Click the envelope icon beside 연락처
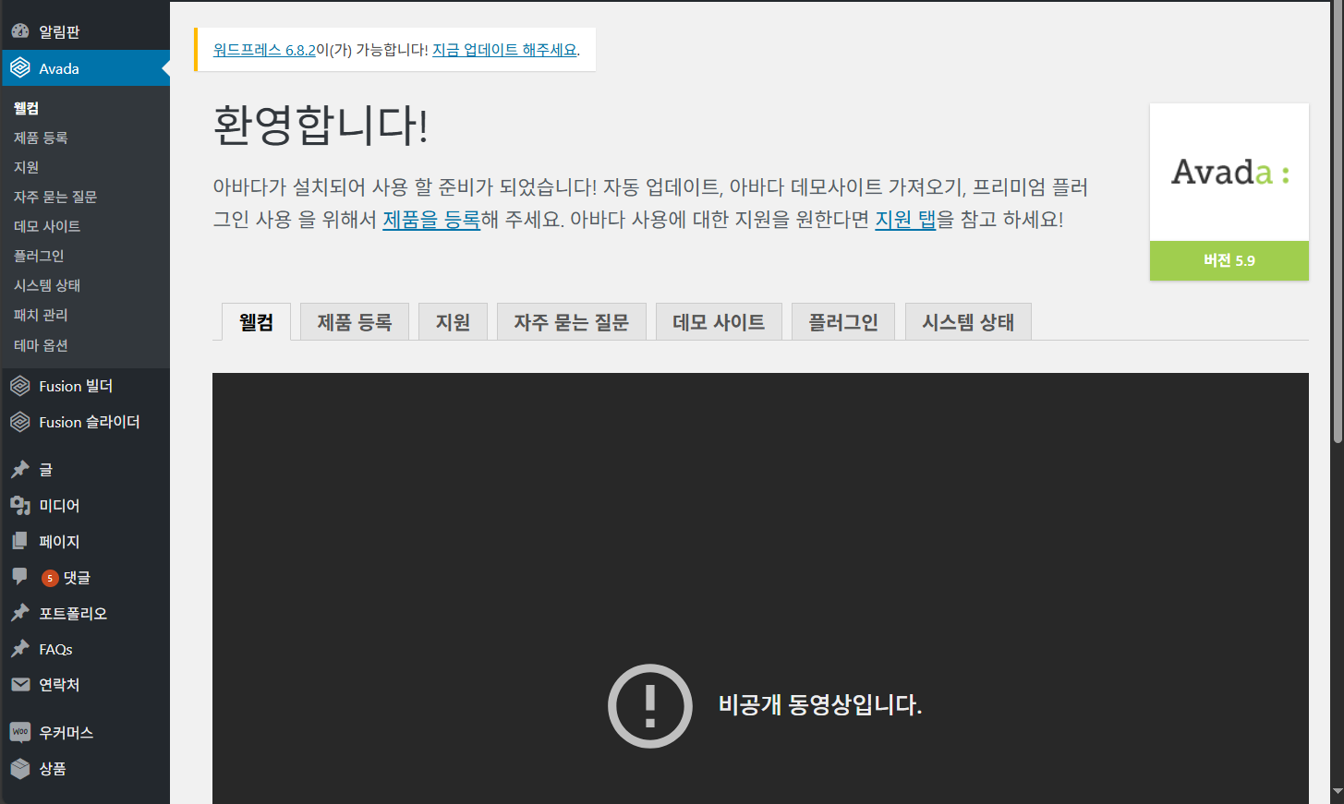Image resolution: width=1344 pixels, height=804 pixels. click(20, 684)
